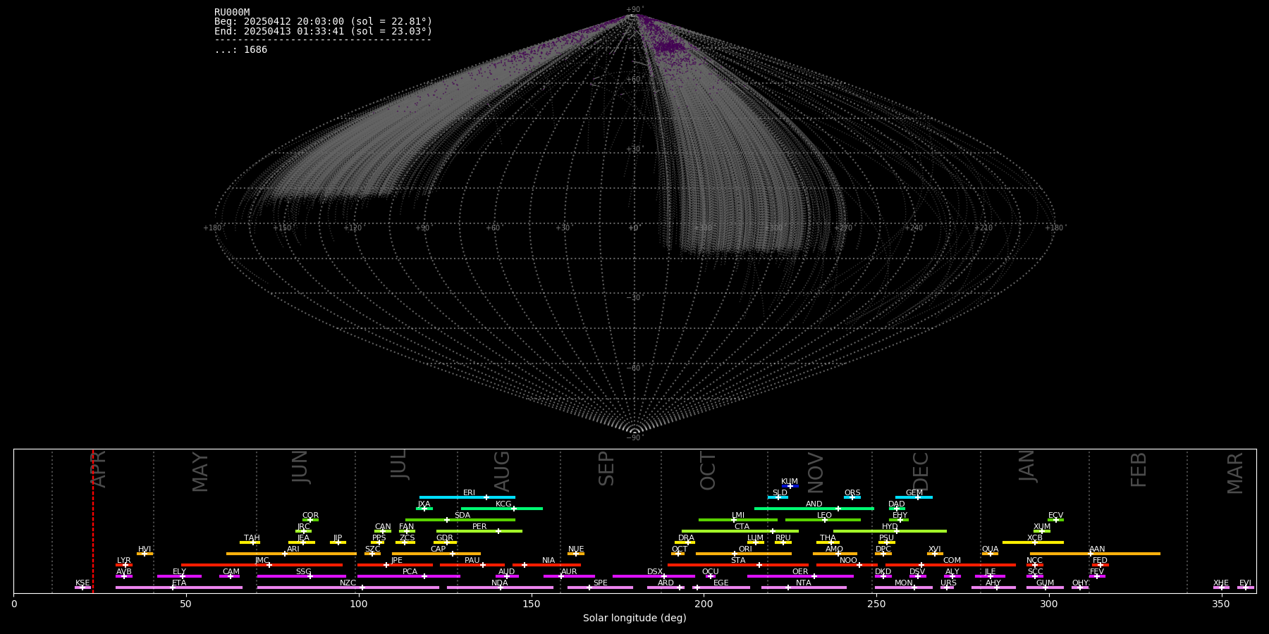Image resolution: width=1269 pixels, height=634 pixels.
Task: Click the red dashed current solar longitude line
Action: [93, 521]
